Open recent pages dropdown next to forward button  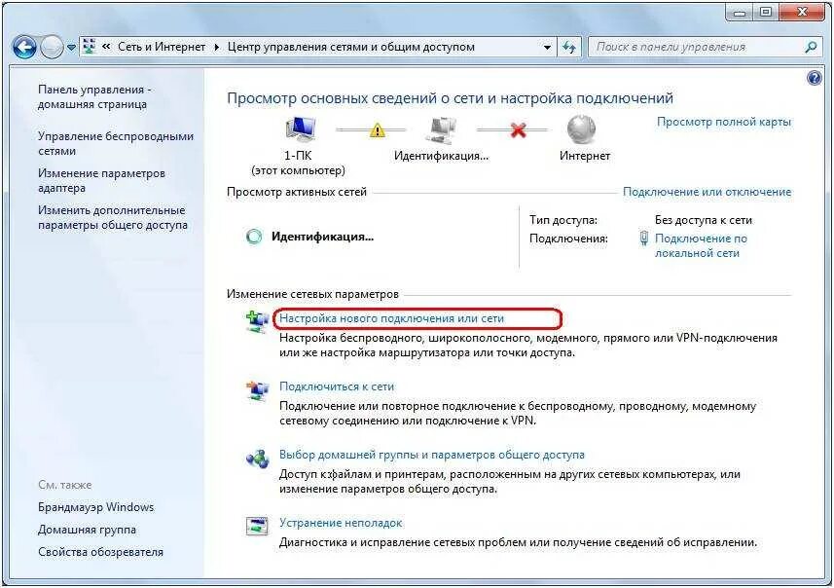72,48
